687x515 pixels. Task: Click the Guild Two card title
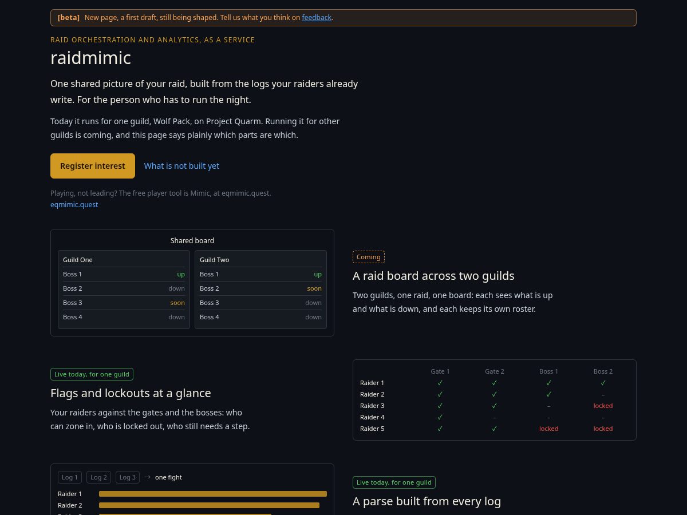tap(215, 260)
